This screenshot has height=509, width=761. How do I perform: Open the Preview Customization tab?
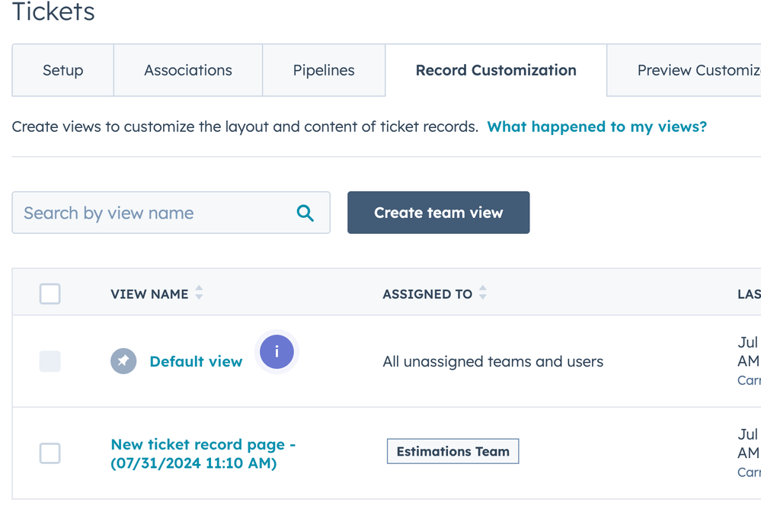tap(684, 70)
